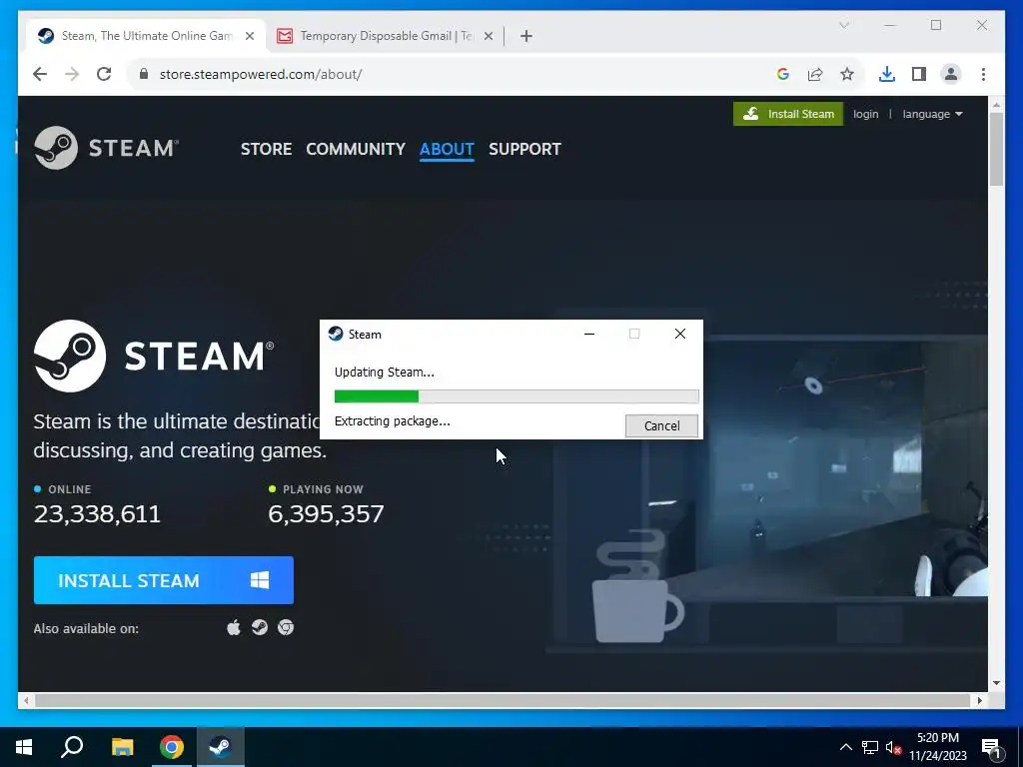
Task: Open the SUPPORT menu
Action: [524, 150]
